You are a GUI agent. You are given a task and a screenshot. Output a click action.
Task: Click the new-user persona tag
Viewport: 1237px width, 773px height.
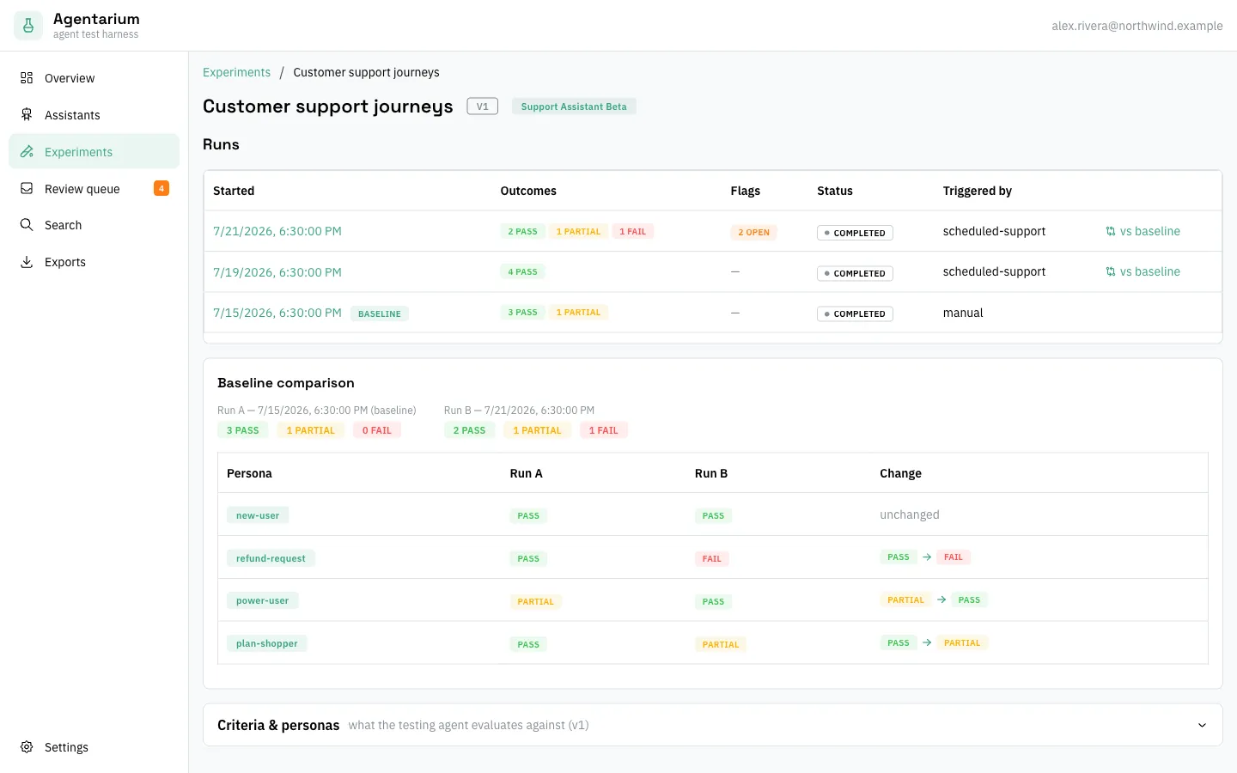258,515
